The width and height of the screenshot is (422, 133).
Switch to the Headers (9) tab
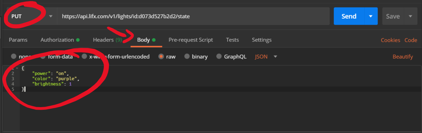[107, 40]
